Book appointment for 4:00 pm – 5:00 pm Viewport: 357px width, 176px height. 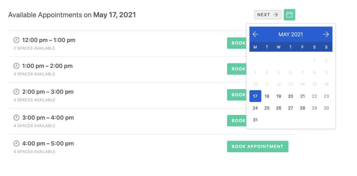click(258, 146)
